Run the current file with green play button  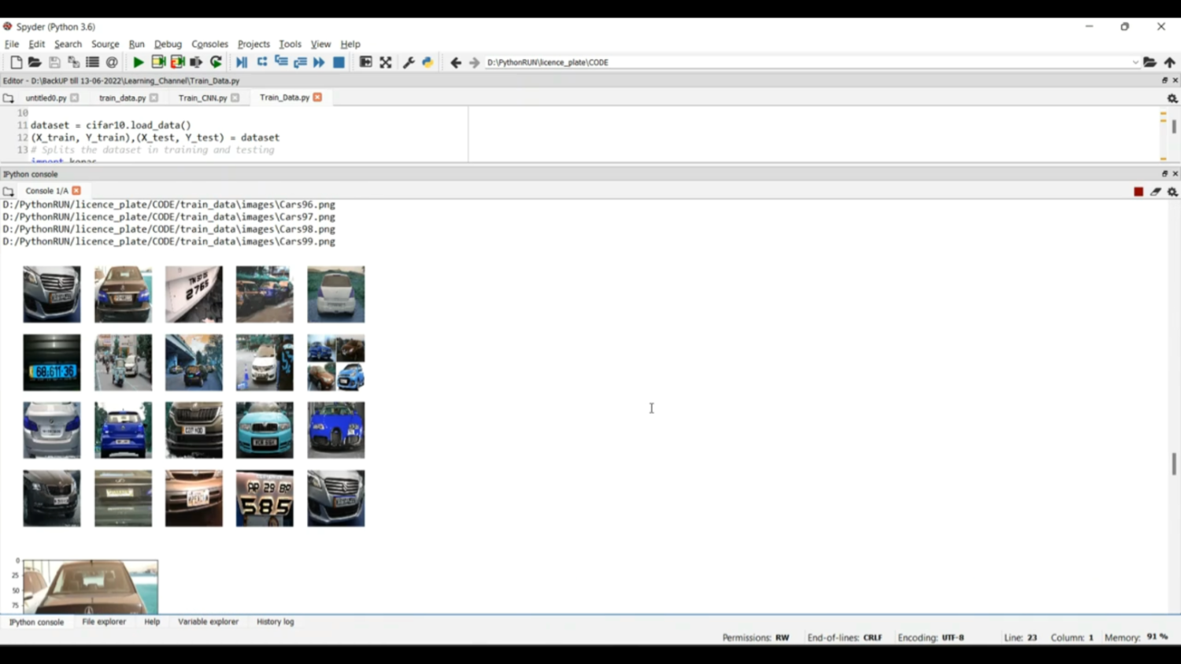click(x=139, y=62)
